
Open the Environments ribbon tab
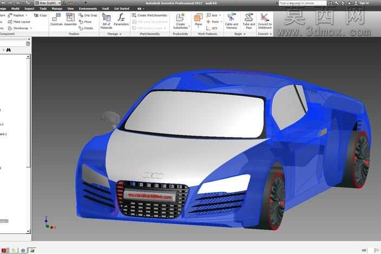(88, 9)
